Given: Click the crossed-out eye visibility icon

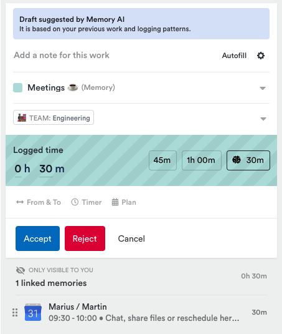Looking at the screenshot, I should [x=21, y=270].
